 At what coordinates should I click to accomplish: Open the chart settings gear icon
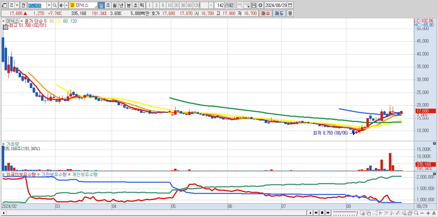[260, 5]
